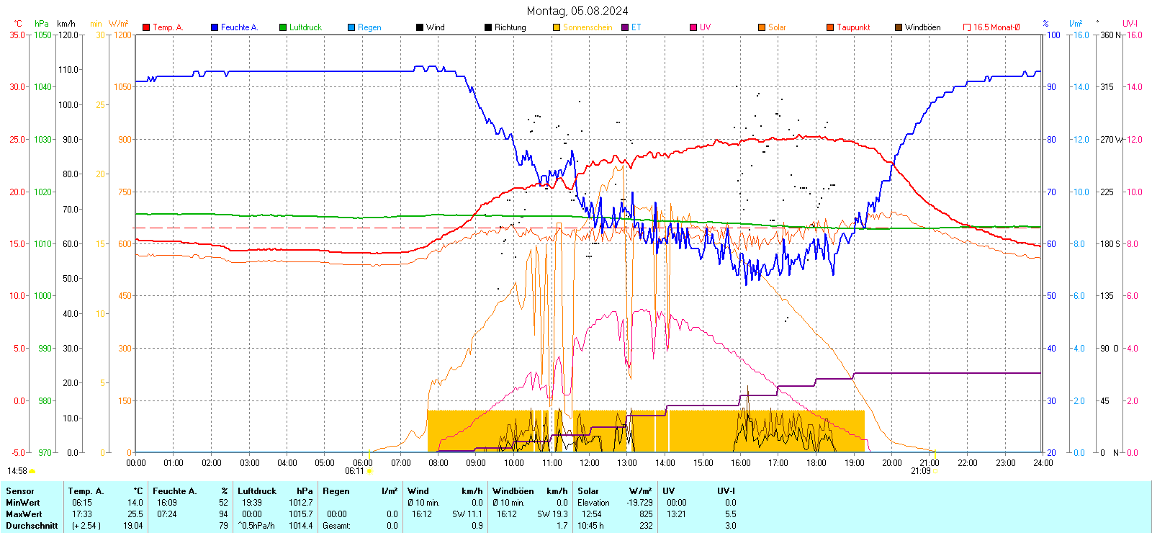1152x533 pixels.
Task: Click the blue Feuchte A. legend square
Action: (x=215, y=27)
